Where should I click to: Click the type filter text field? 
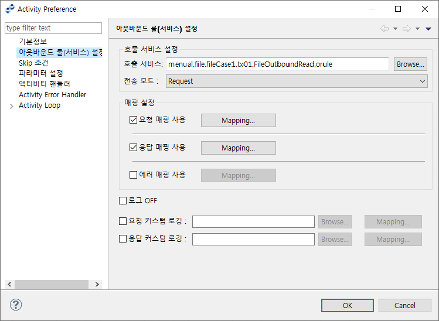pyautogui.click(x=53, y=28)
